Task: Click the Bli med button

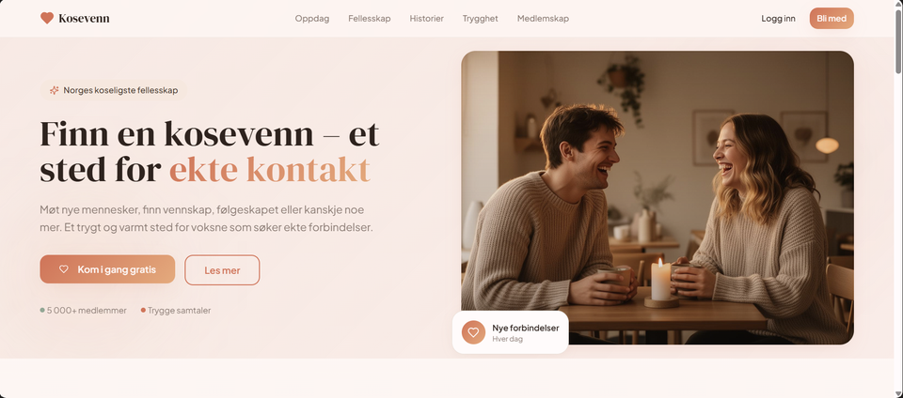Action: pos(832,19)
